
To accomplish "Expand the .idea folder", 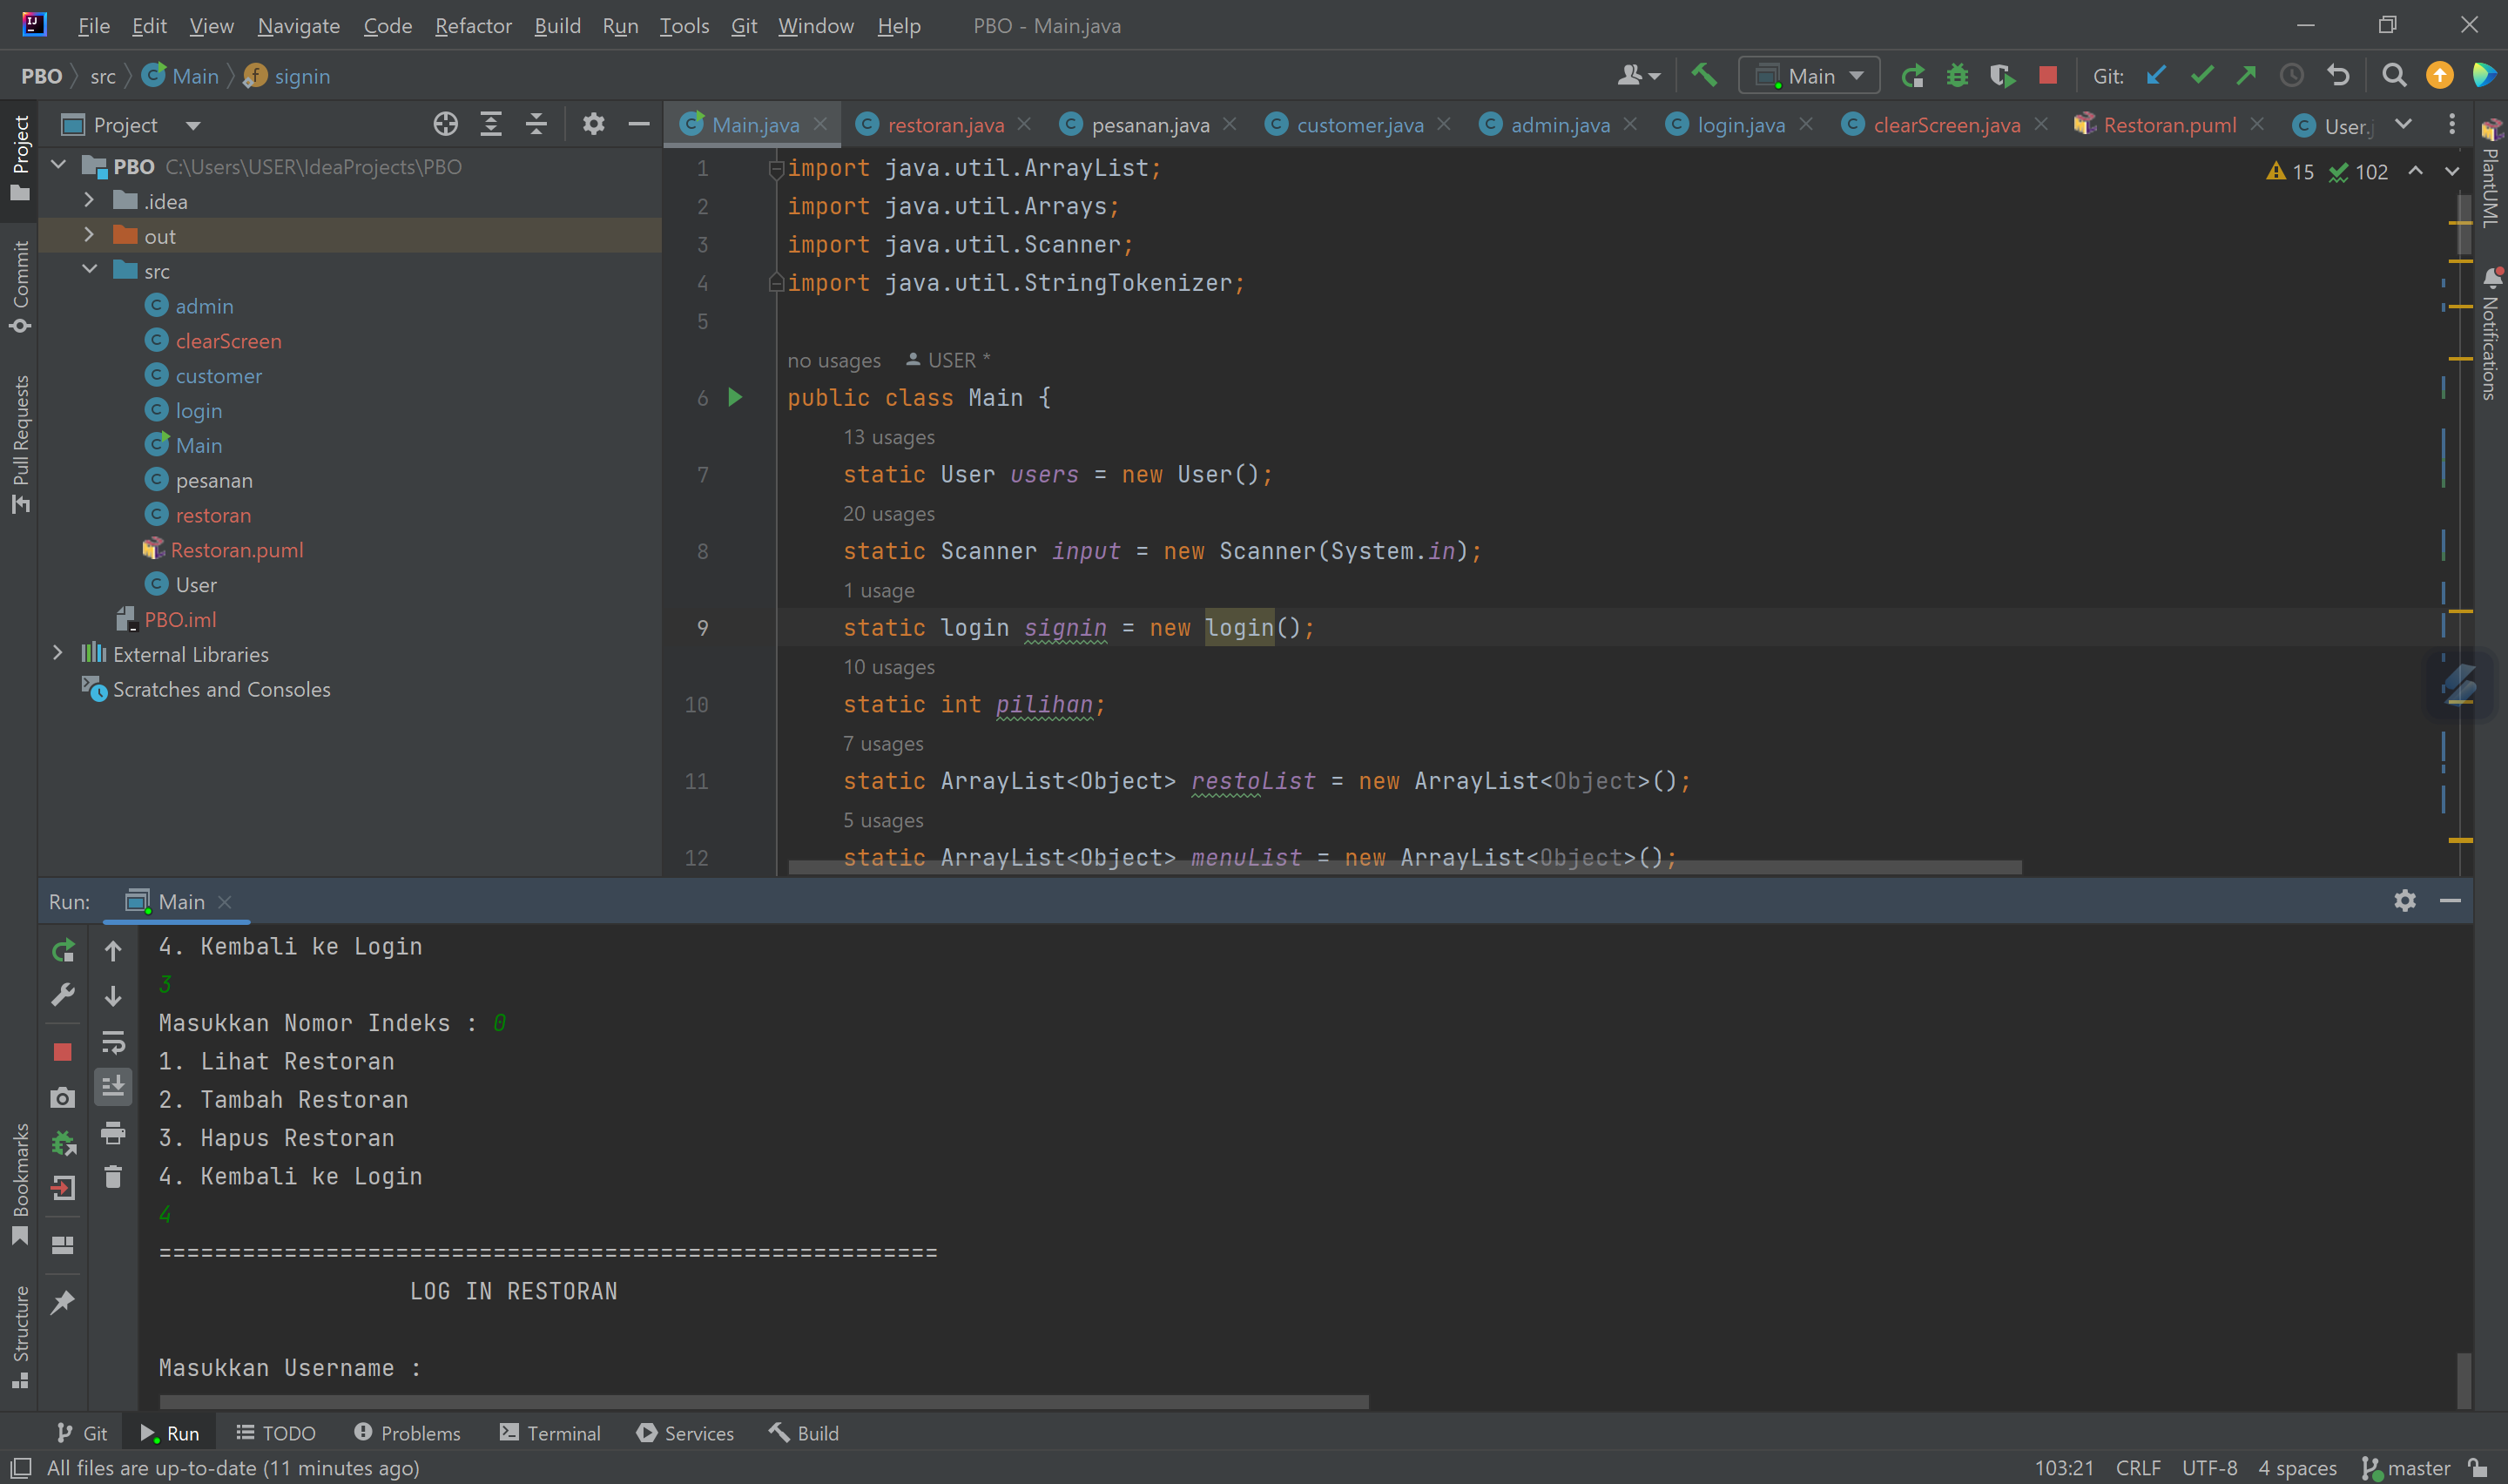I will [x=89, y=201].
